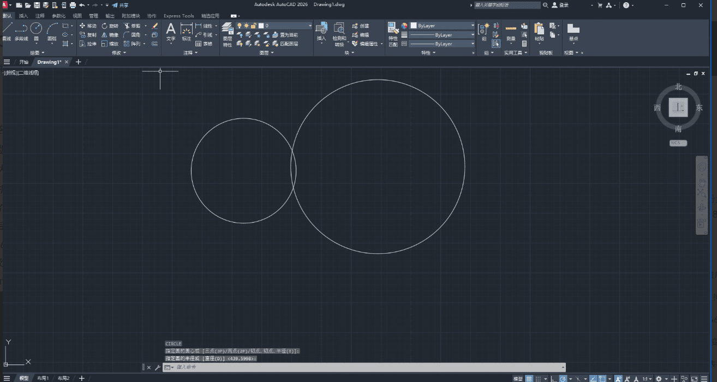The width and height of the screenshot is (717, 382).
Task: Choose the Array (阵列) command
Action: pyautogui.click(x=132, y=44)
